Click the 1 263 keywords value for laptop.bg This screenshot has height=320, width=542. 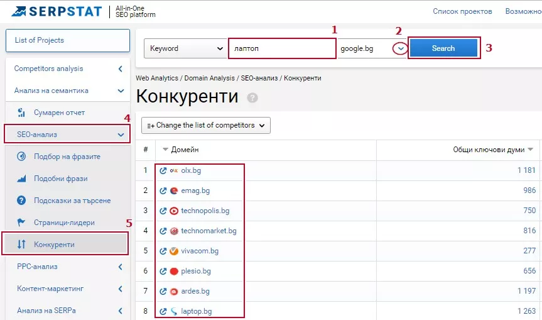[x=526, y=311]
